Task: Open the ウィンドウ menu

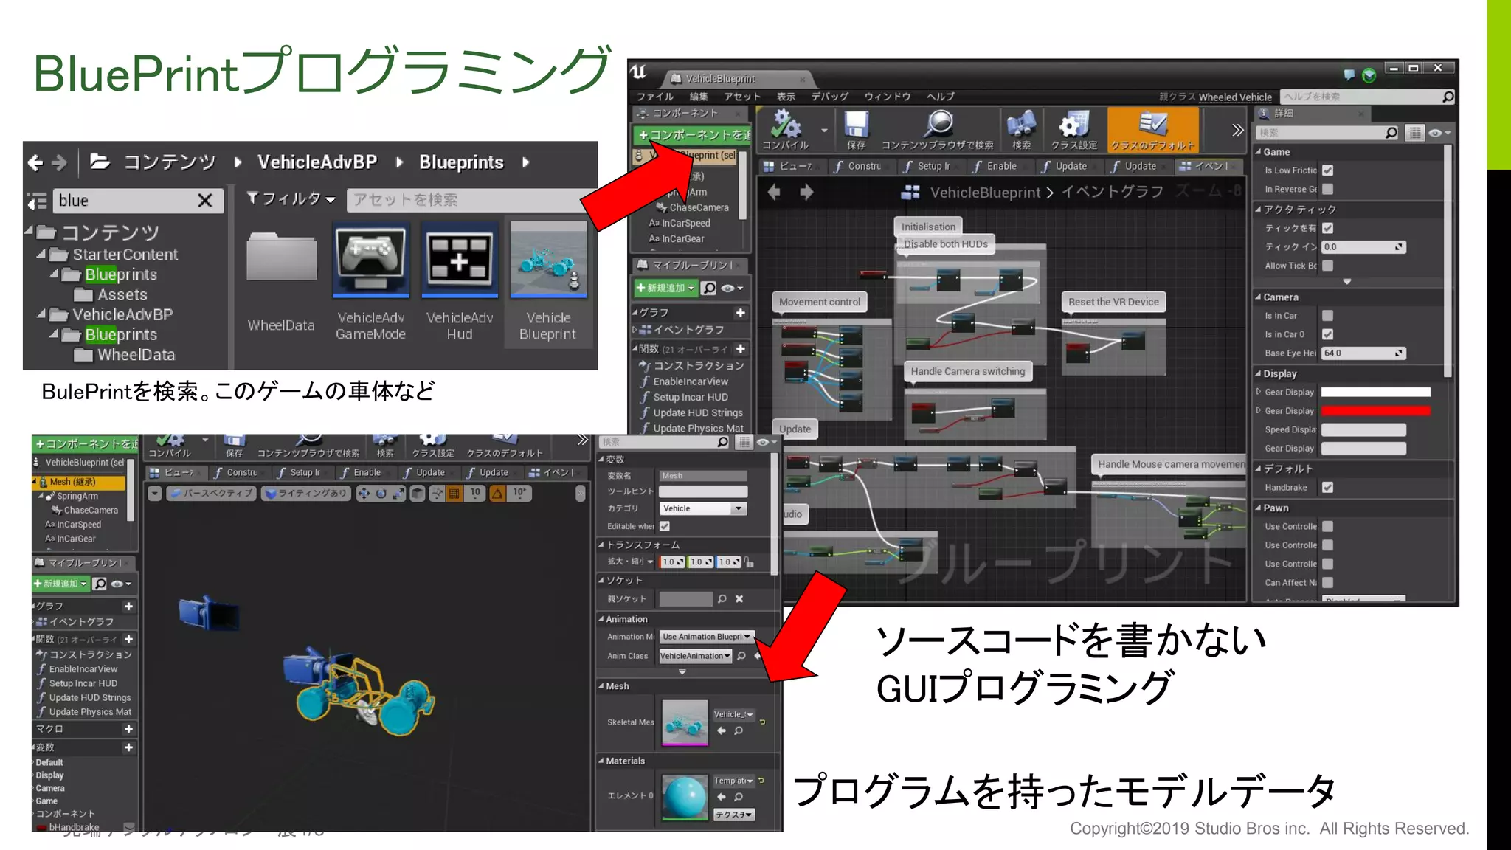Action: point(888,97)
